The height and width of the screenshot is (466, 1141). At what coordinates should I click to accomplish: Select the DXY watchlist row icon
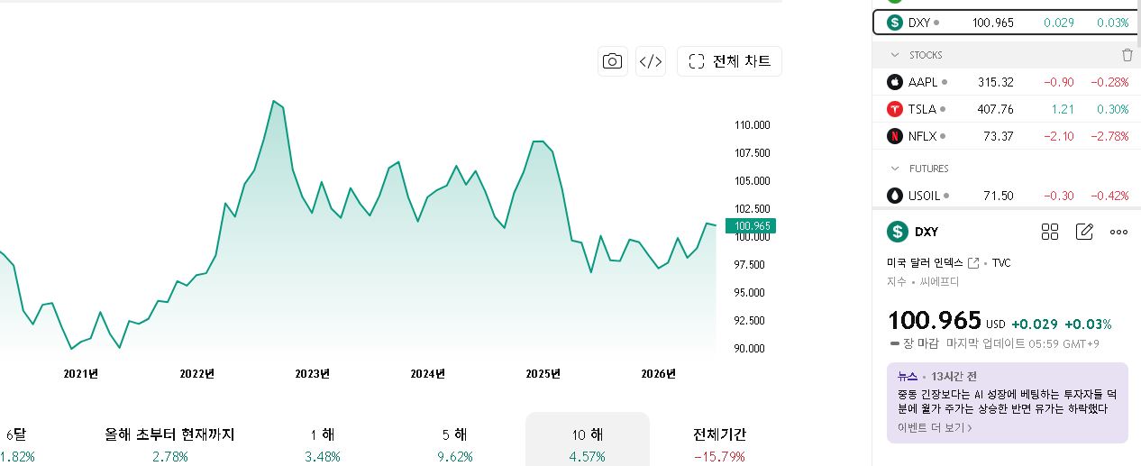pos(895,23)
